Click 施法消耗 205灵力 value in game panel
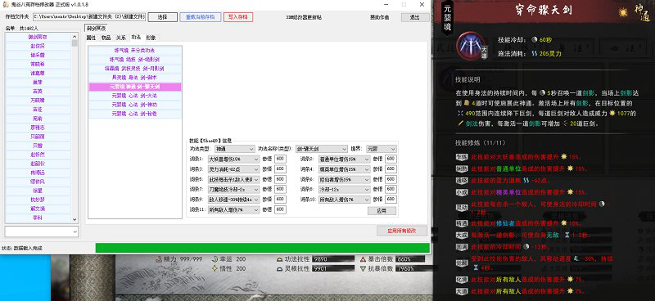655x301 pixels. tap(546, 54)
